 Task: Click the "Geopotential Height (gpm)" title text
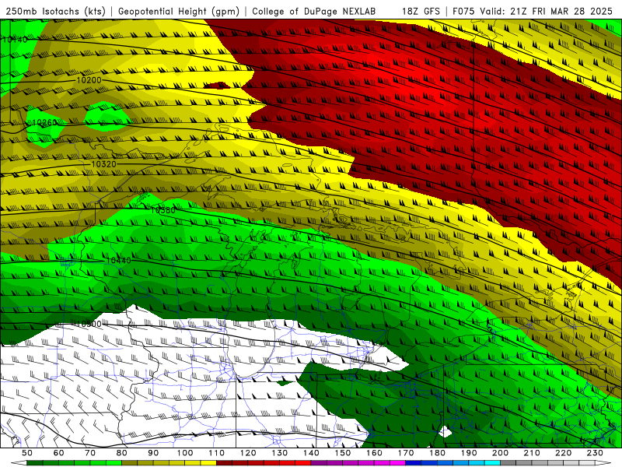pos(179,11)
